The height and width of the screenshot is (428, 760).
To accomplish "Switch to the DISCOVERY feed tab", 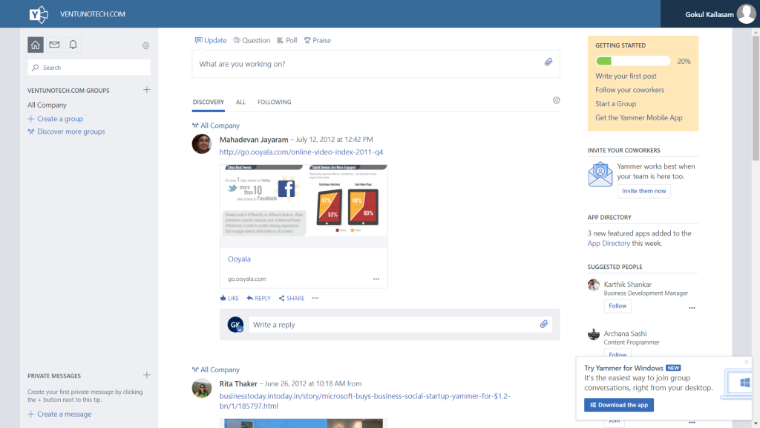I will (x=209, y=102).
